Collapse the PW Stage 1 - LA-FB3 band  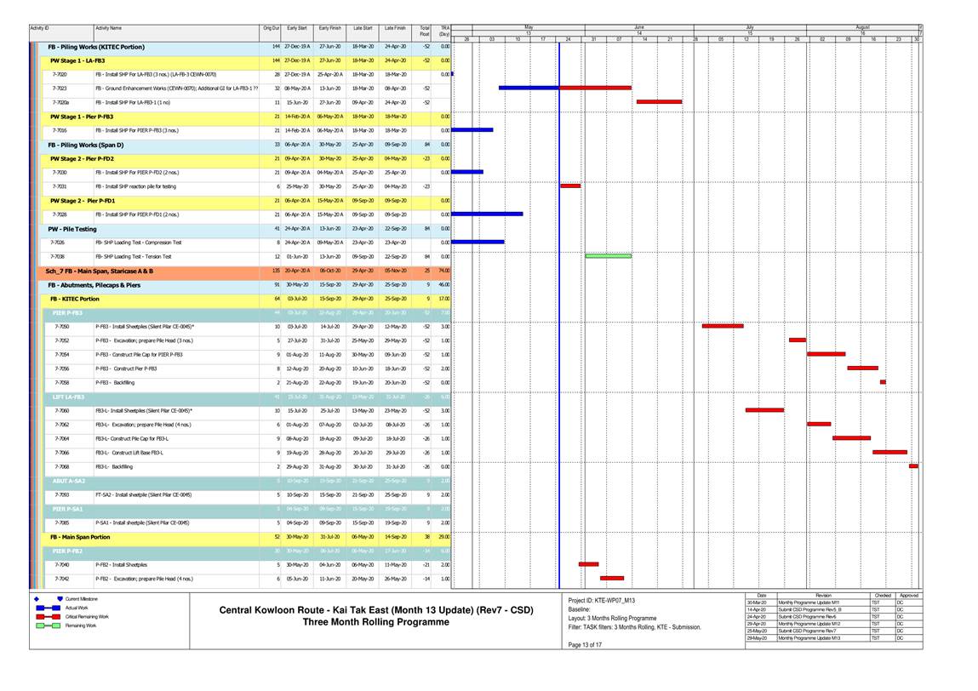pyautogui.click(x=77, y=61)
